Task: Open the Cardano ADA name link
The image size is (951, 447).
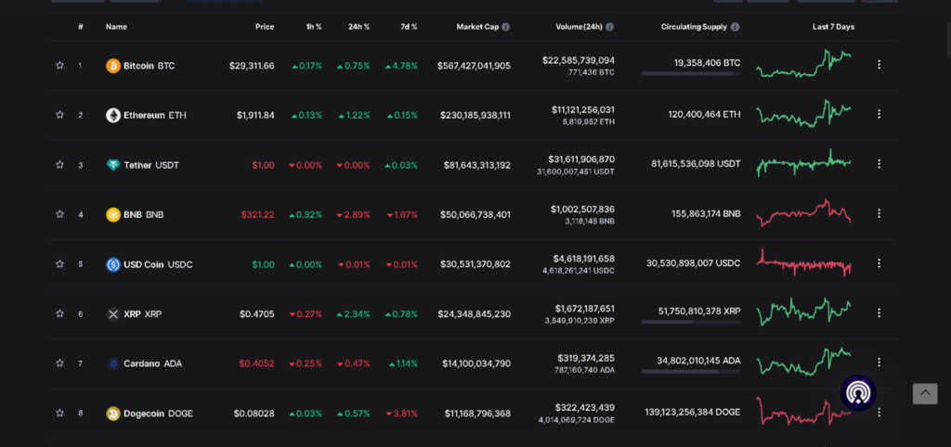Action: point(152,364)
